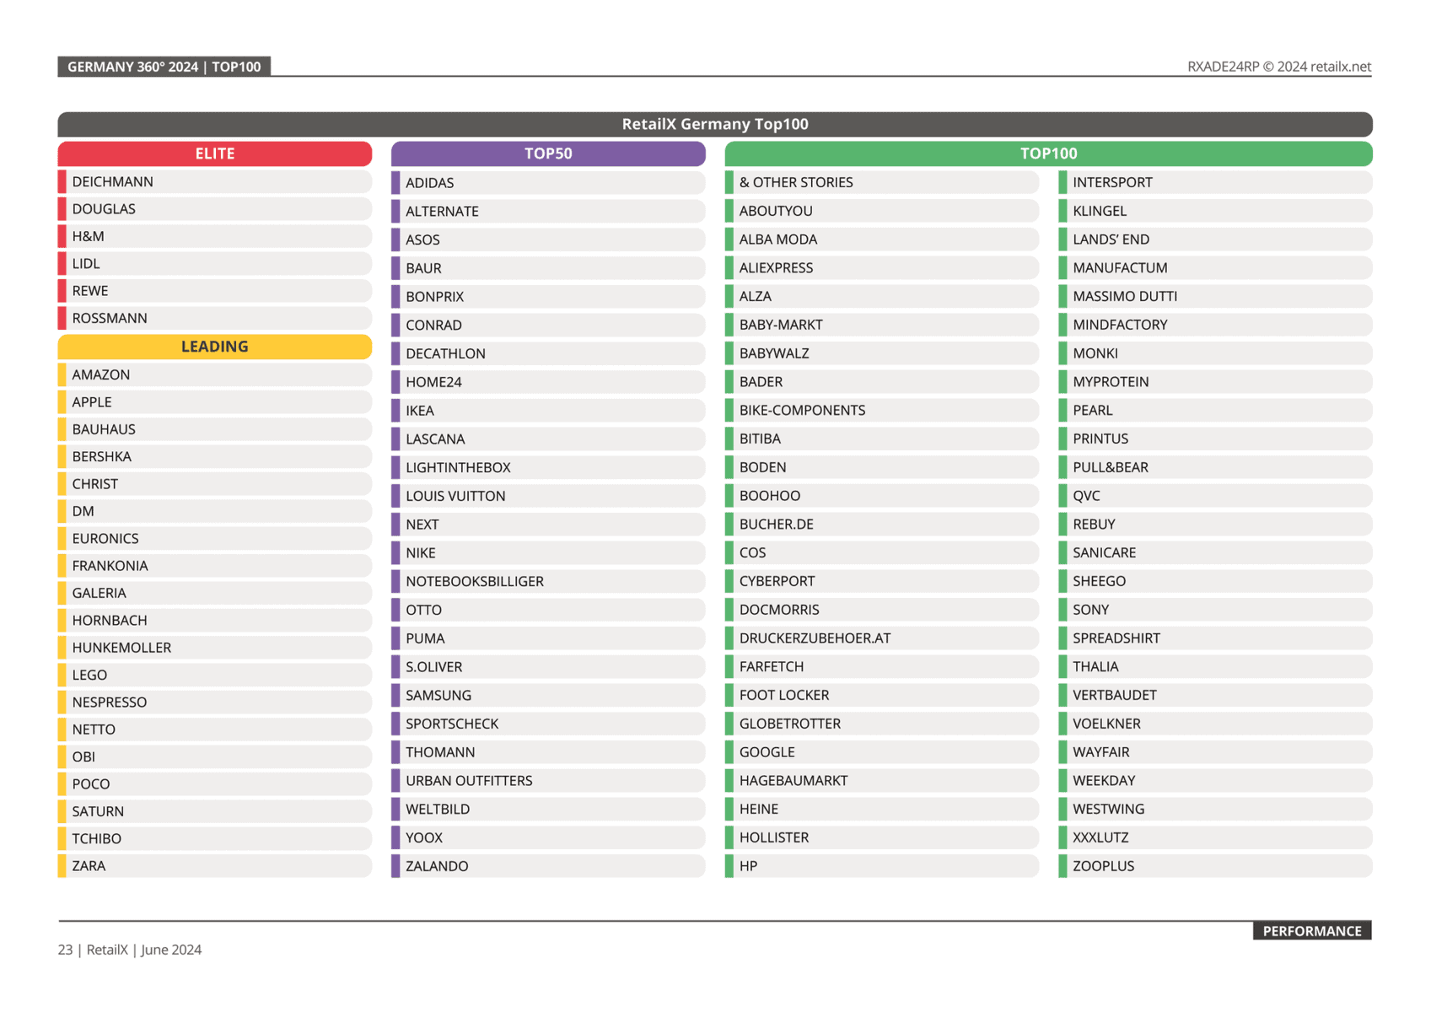Select REWE in the Elite list
This screenshot has height=1012, width=1431.
215,291
